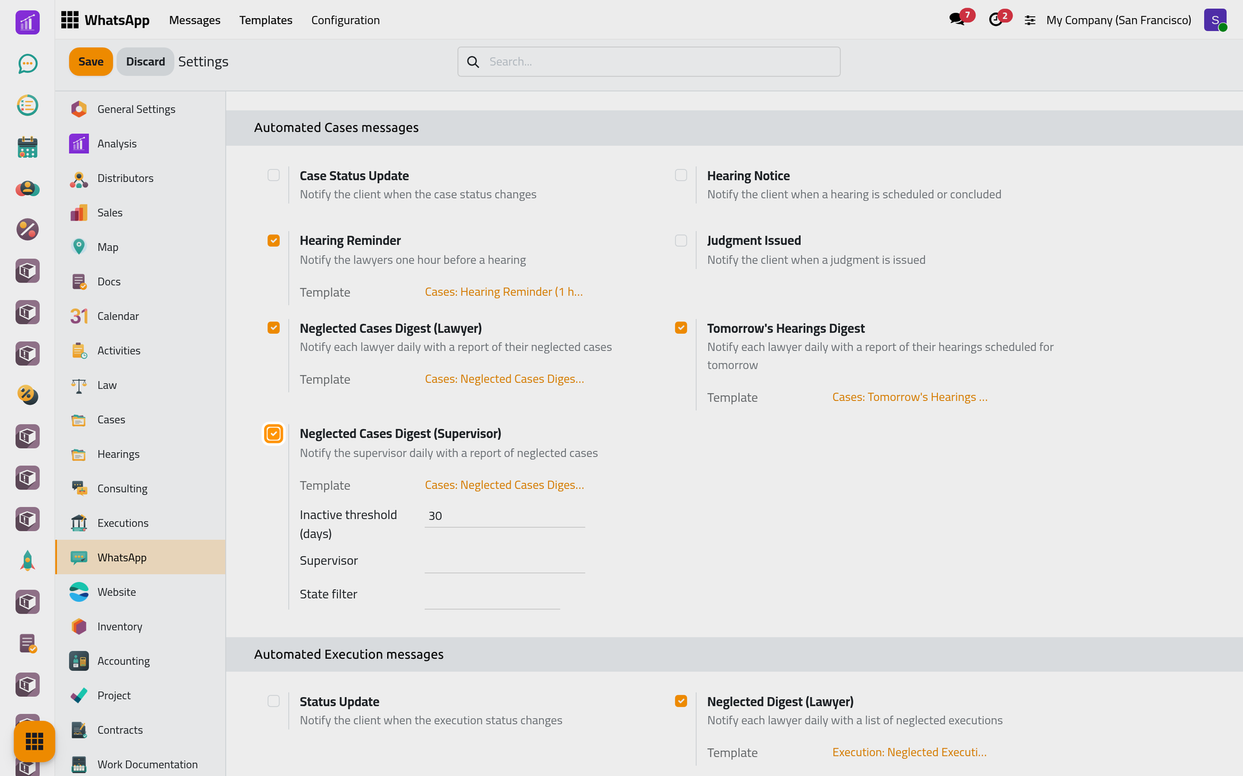Image resolution: width=1243 pixels, height=776 pixels.
Task: Select Law in settings sidebar
Action: 140,385
